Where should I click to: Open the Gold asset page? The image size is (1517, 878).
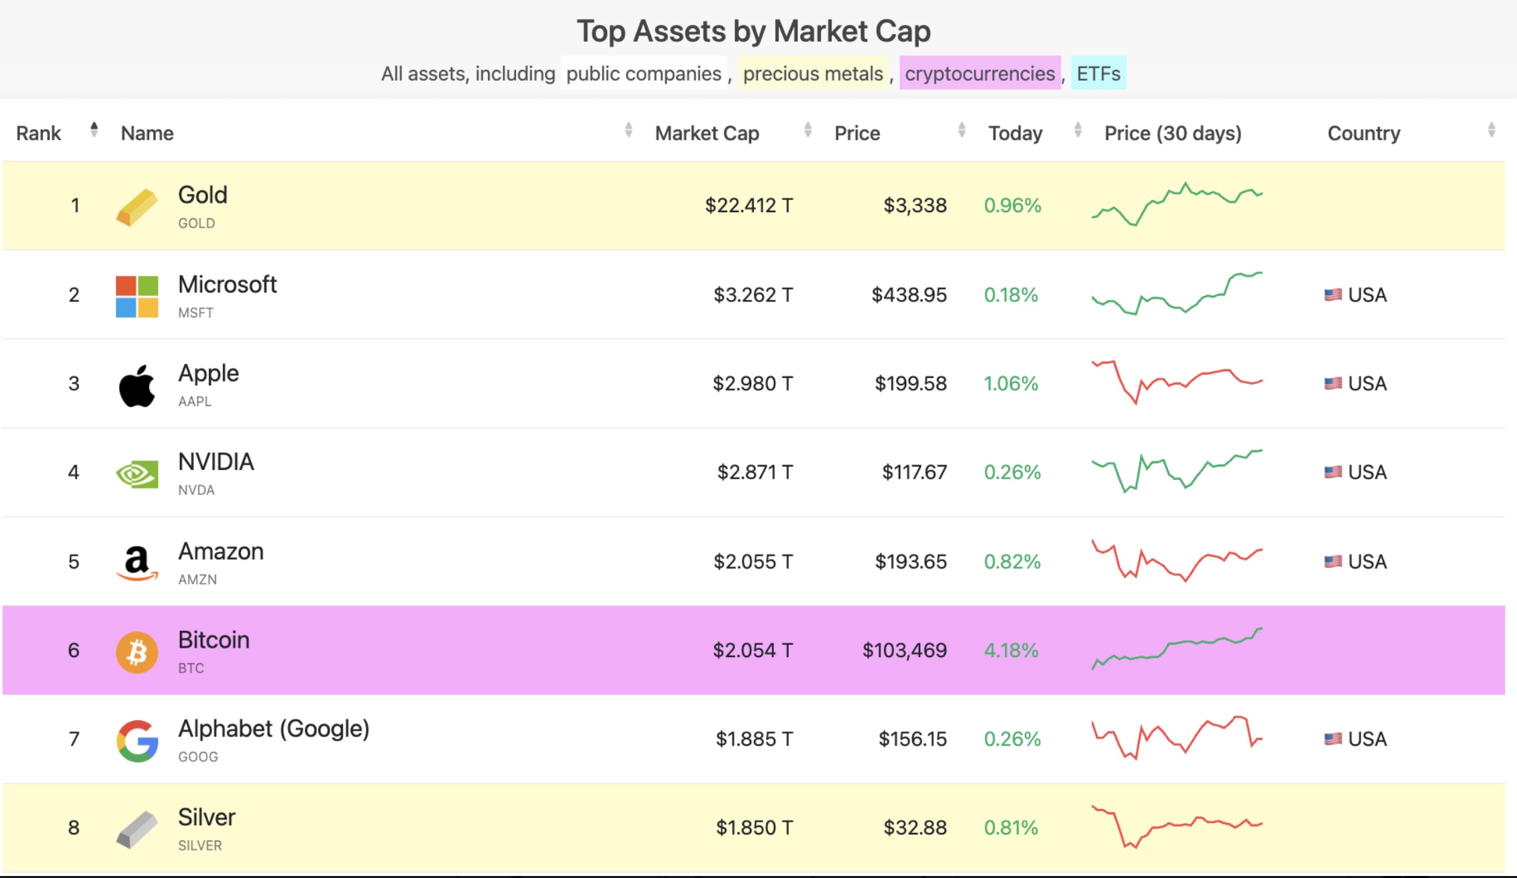[203, 195]
